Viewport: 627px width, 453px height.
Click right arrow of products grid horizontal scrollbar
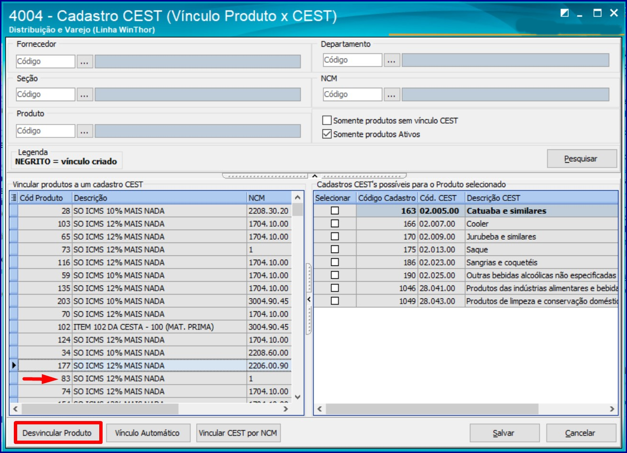click(x=286, y=409)
